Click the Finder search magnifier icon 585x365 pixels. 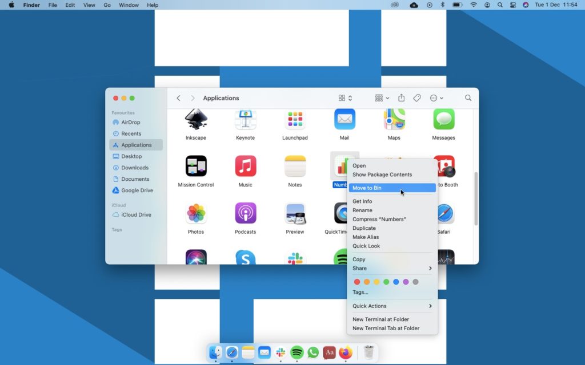point(468,98)
